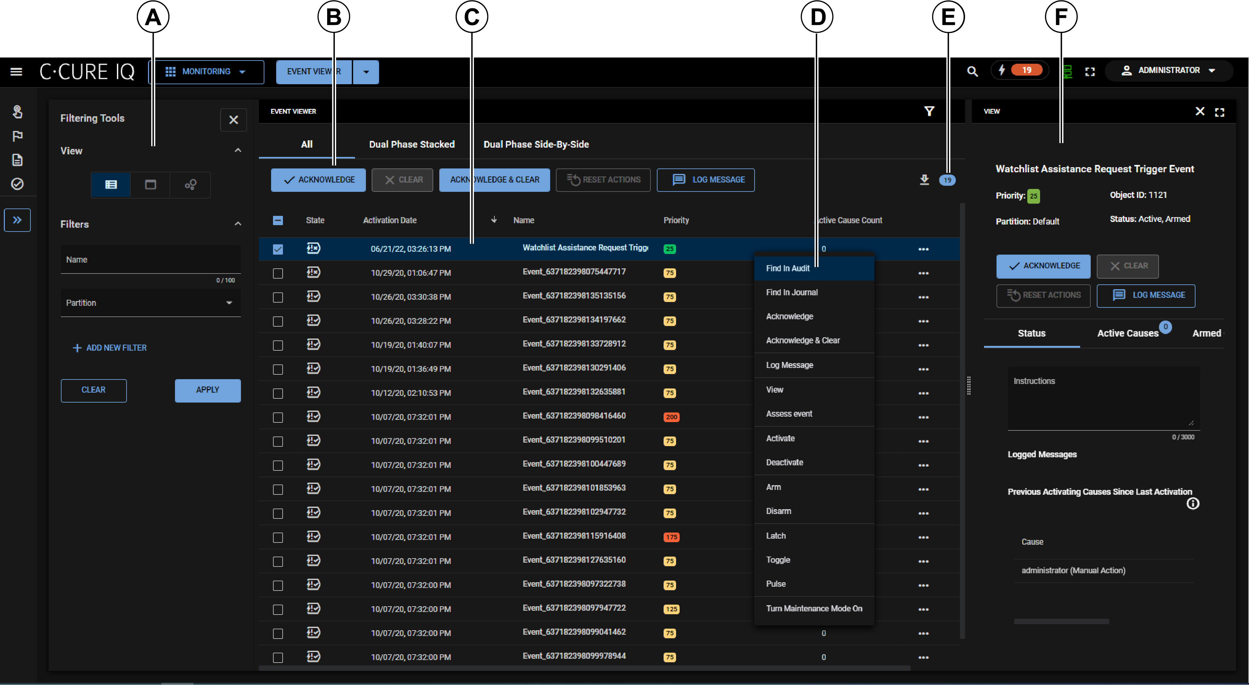Screen dimensions: 1249x685
Task: Open the hamburger menu icon
Action: 16,72
